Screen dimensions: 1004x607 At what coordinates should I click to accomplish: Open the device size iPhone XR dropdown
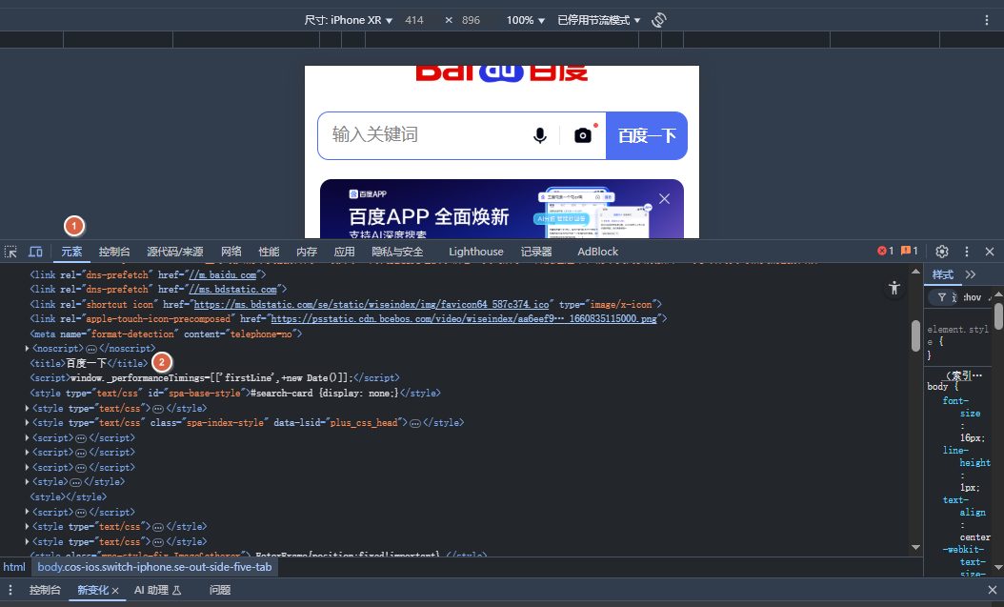tap(349, 21)
